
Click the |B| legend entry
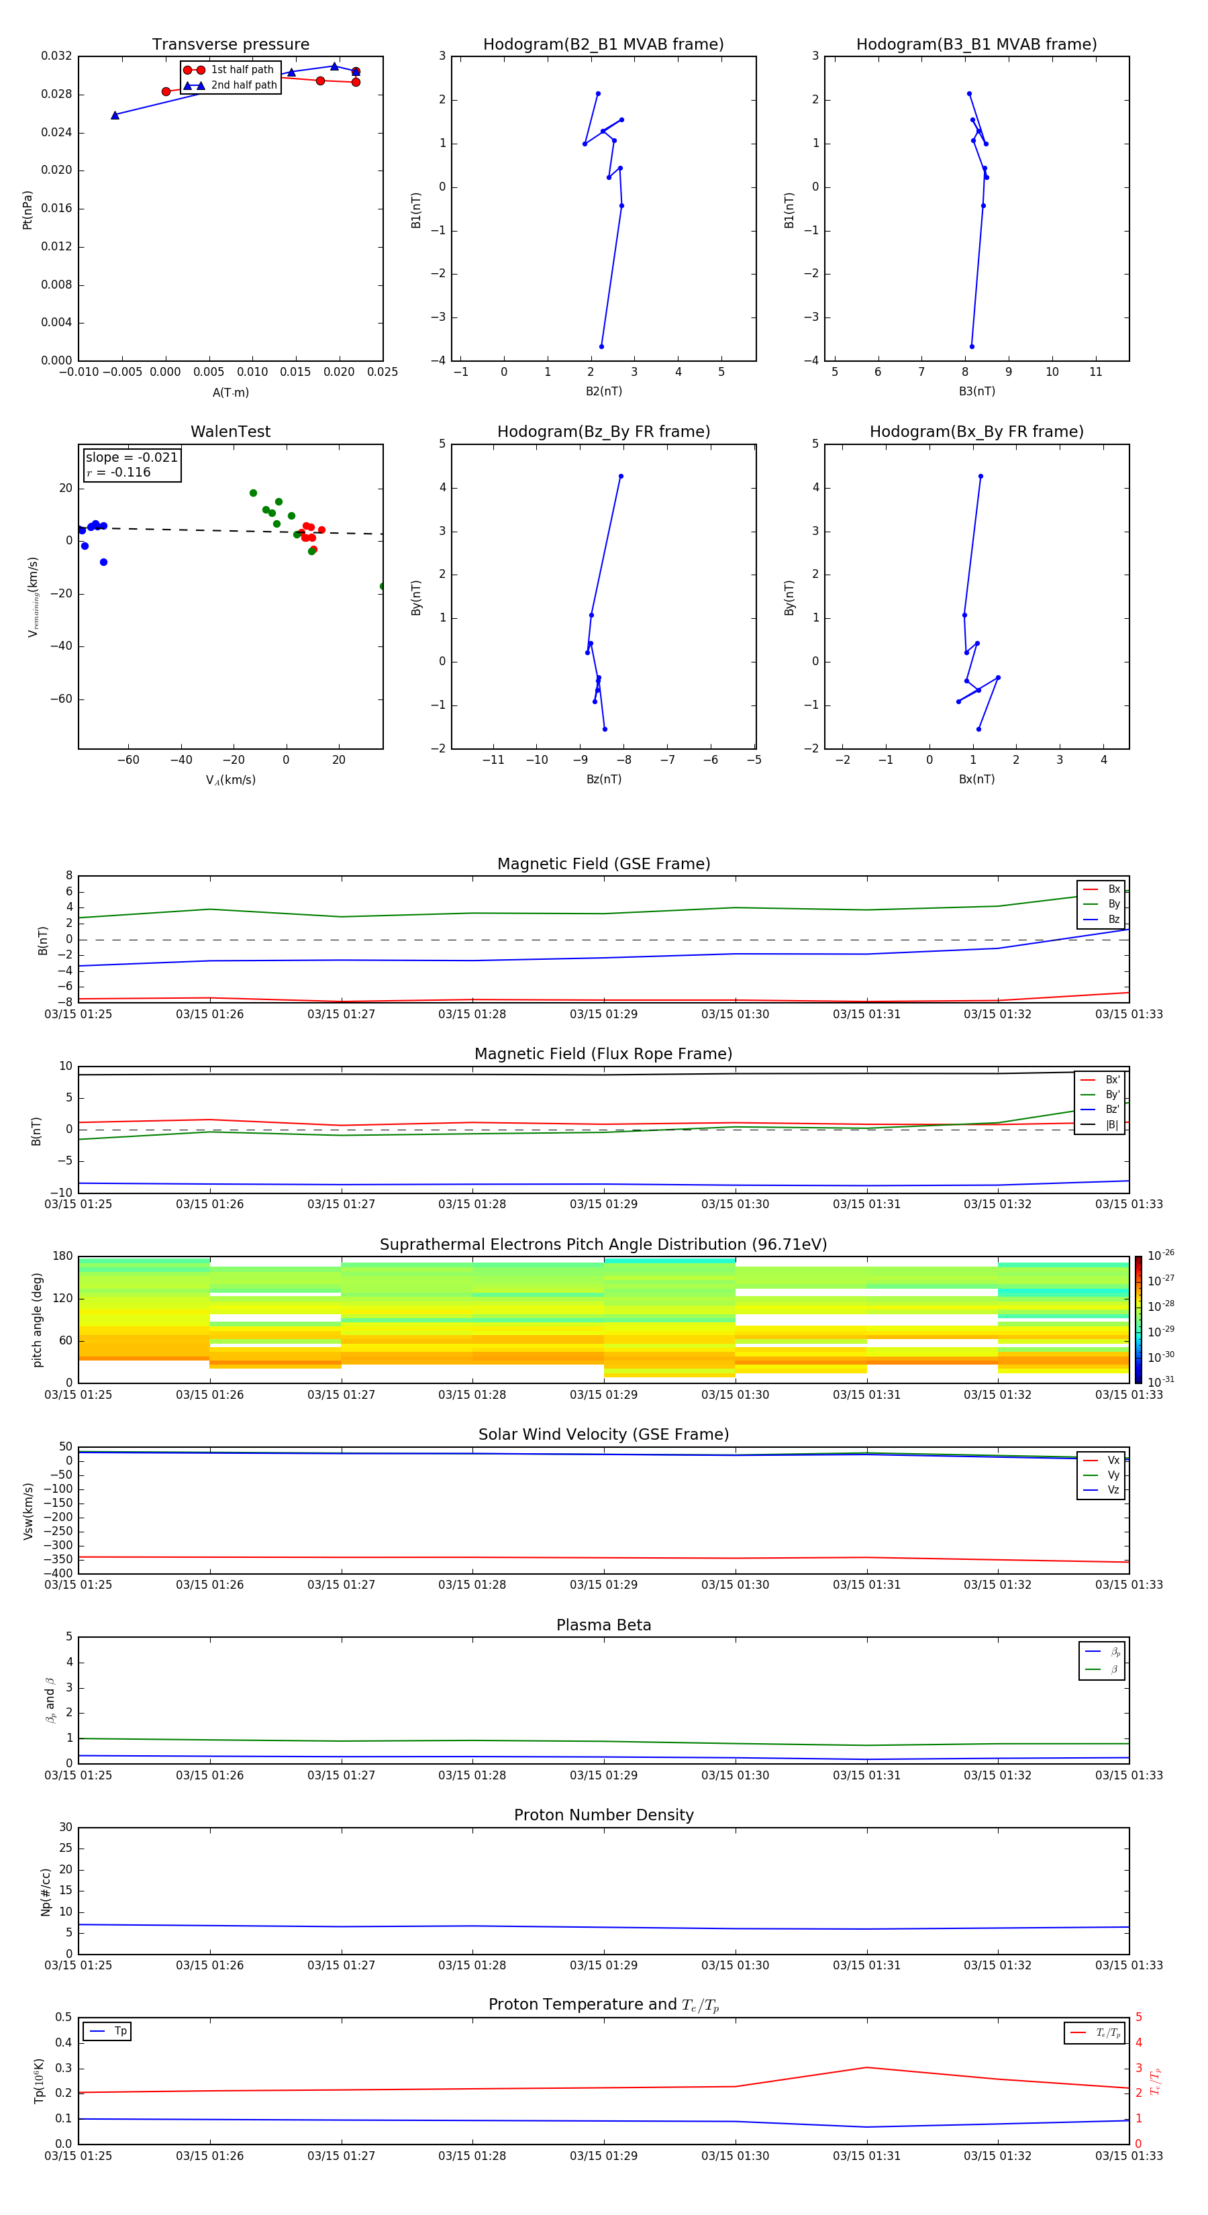1100,1125
